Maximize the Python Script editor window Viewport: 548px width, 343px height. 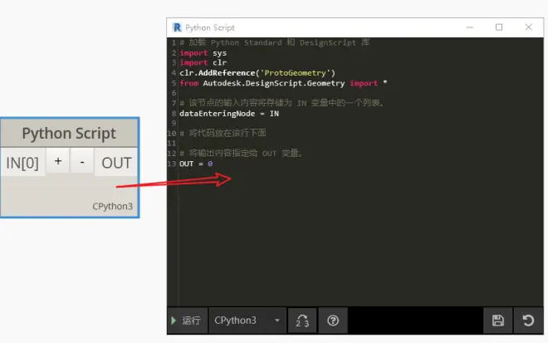coord(499,27)
